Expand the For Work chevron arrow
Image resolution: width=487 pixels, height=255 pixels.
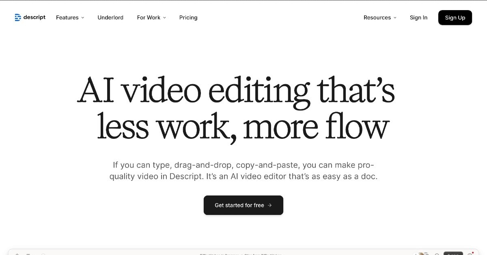(164, 18)
